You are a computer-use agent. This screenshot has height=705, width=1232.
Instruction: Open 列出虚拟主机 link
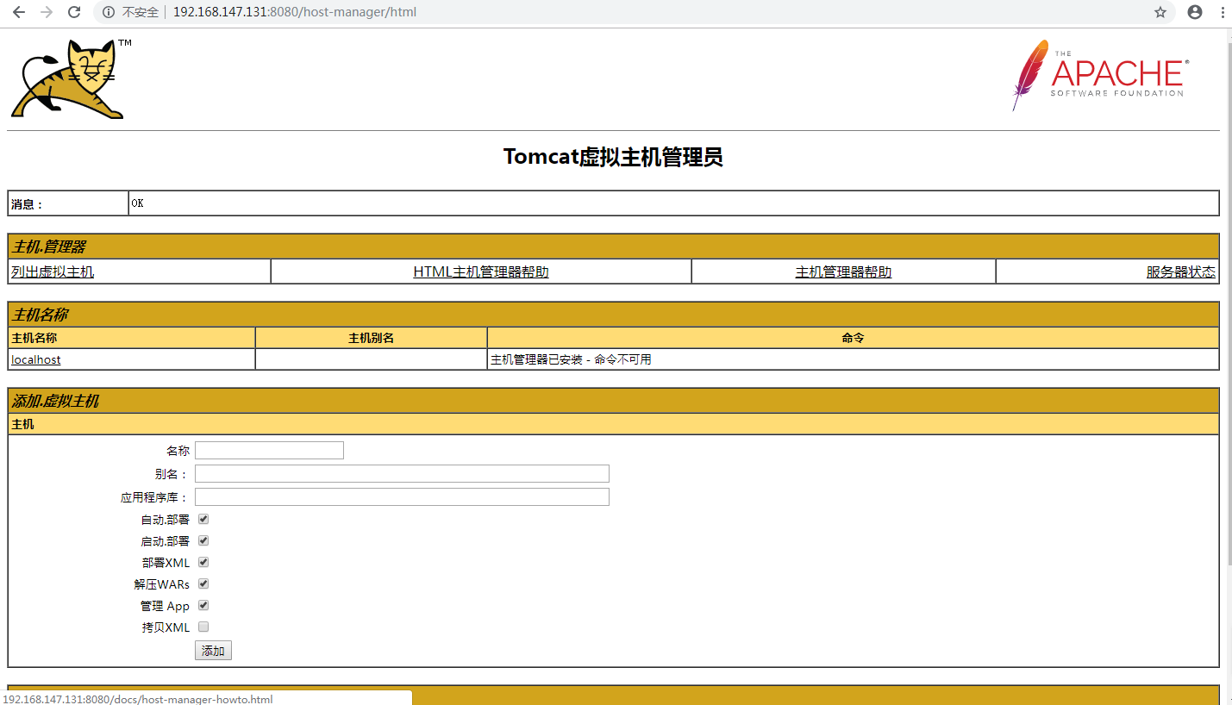(53, 271)
